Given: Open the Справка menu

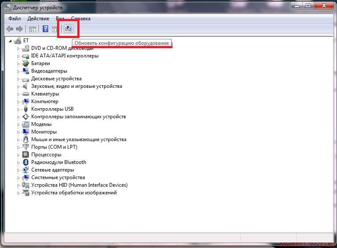Looking at the screenshot, I should [80, 19].
